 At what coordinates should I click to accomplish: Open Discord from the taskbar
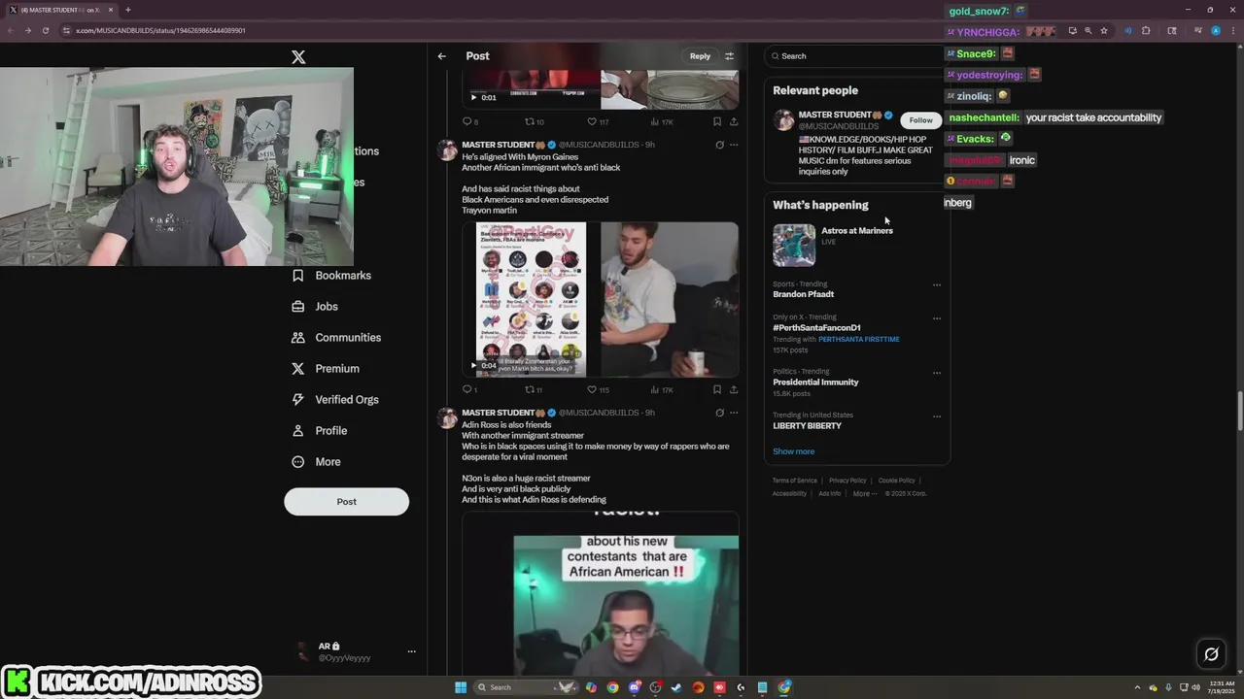click(x=634, y=687)
